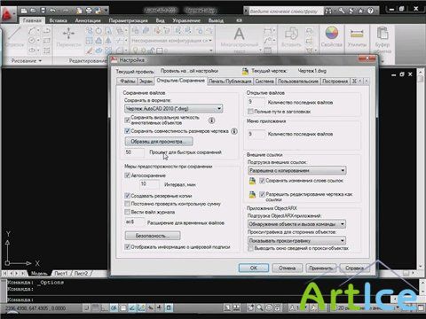Open the Построения tab
426x319 pixels.
point(335,81)
